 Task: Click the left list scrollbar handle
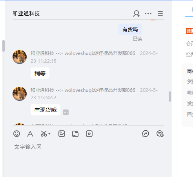point(4,46)
